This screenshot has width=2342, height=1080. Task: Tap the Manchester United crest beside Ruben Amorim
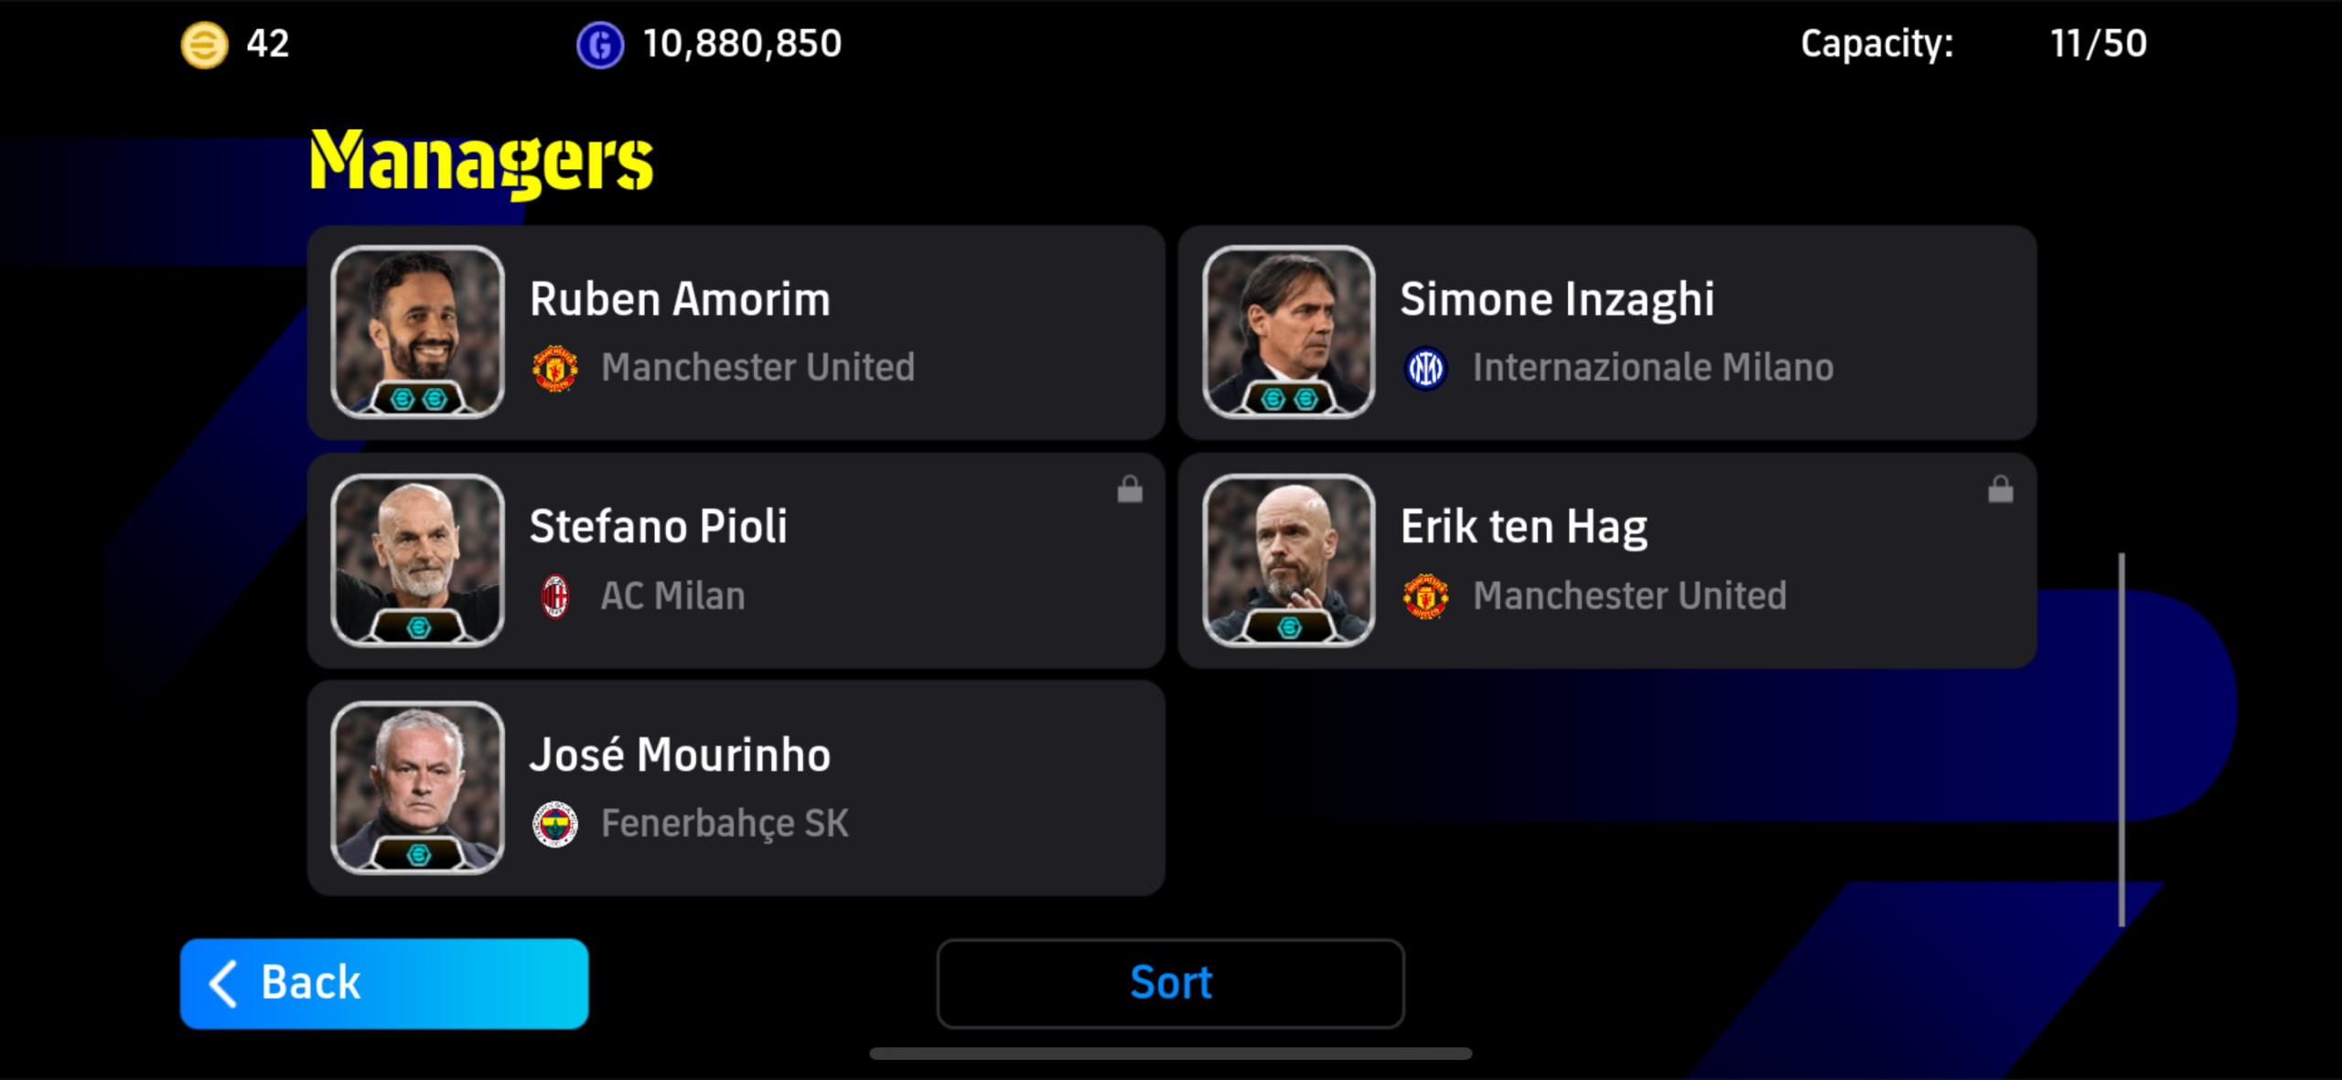pyautogui.click(x=555, y=368)
